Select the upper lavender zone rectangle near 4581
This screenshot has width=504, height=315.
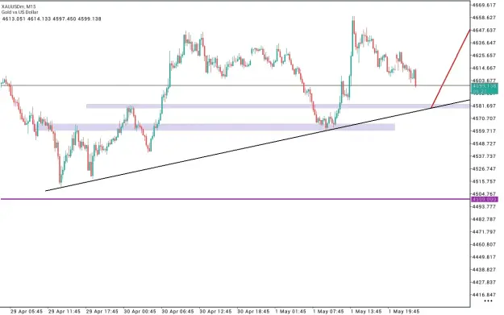[277, 106]
